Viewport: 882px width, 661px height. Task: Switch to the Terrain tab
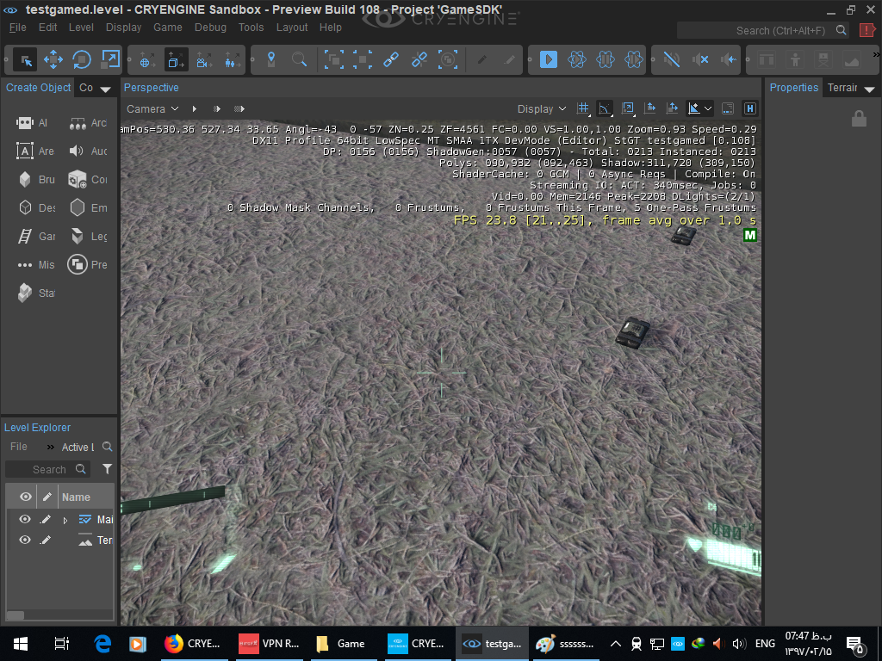click(842, 88)
